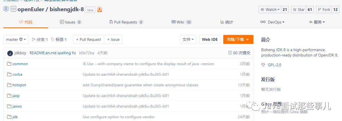Fork the repository
The image size is (342, 121).
pyautogui.click(x=324, y=9)
